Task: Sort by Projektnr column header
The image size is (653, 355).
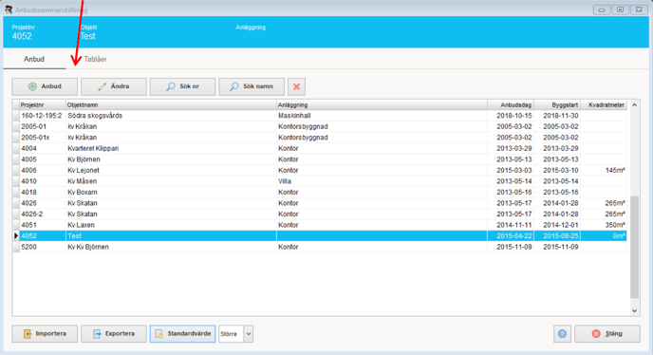Action: [43, 105]
